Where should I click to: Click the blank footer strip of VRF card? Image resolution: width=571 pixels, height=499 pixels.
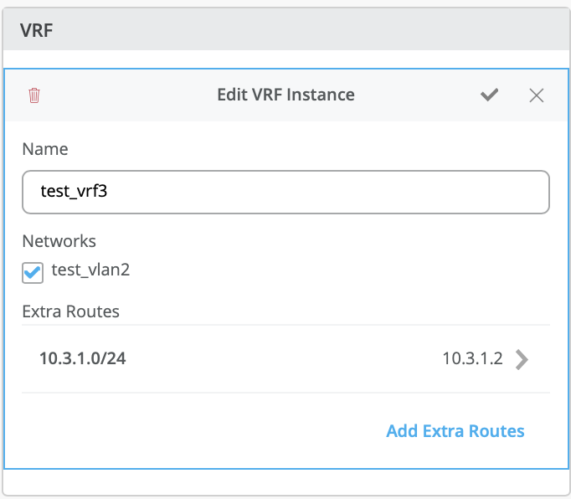pyautogui.click(x=285, y=483)
